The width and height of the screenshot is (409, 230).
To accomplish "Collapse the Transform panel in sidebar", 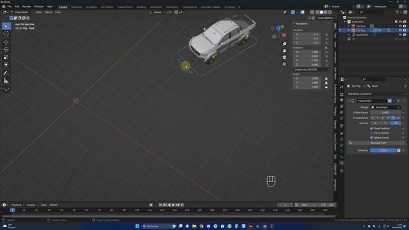I will [x=294, y=24].
